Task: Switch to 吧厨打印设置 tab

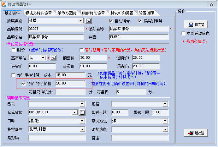Action: 93,13
